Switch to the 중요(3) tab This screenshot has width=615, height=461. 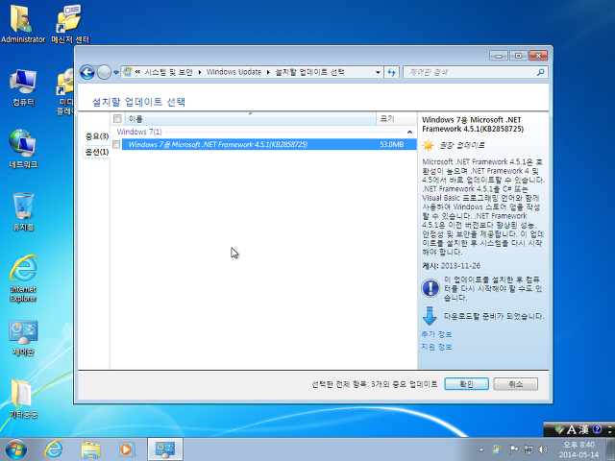pos(96,136)
